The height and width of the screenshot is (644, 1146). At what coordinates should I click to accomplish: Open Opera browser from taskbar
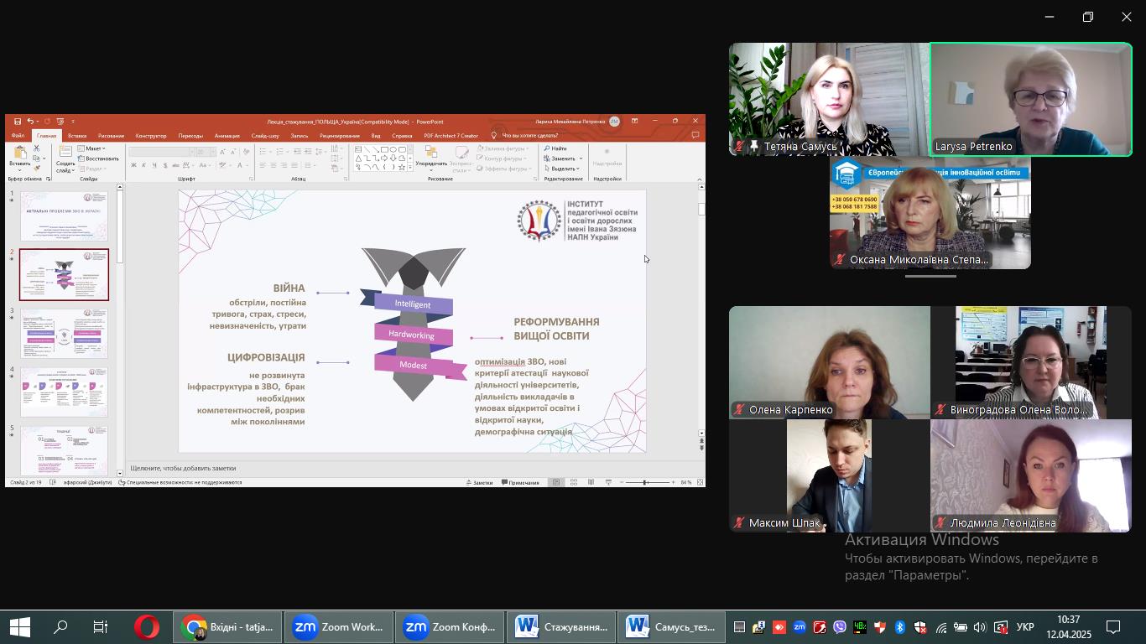(x=147, y=627)
